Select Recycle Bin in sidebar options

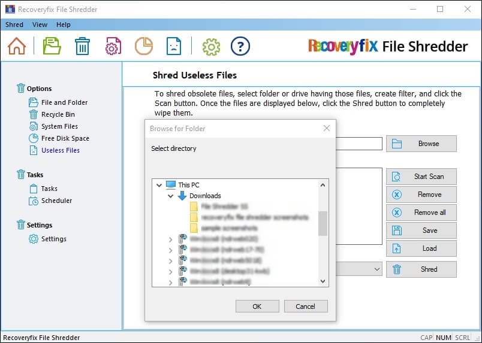52,114
